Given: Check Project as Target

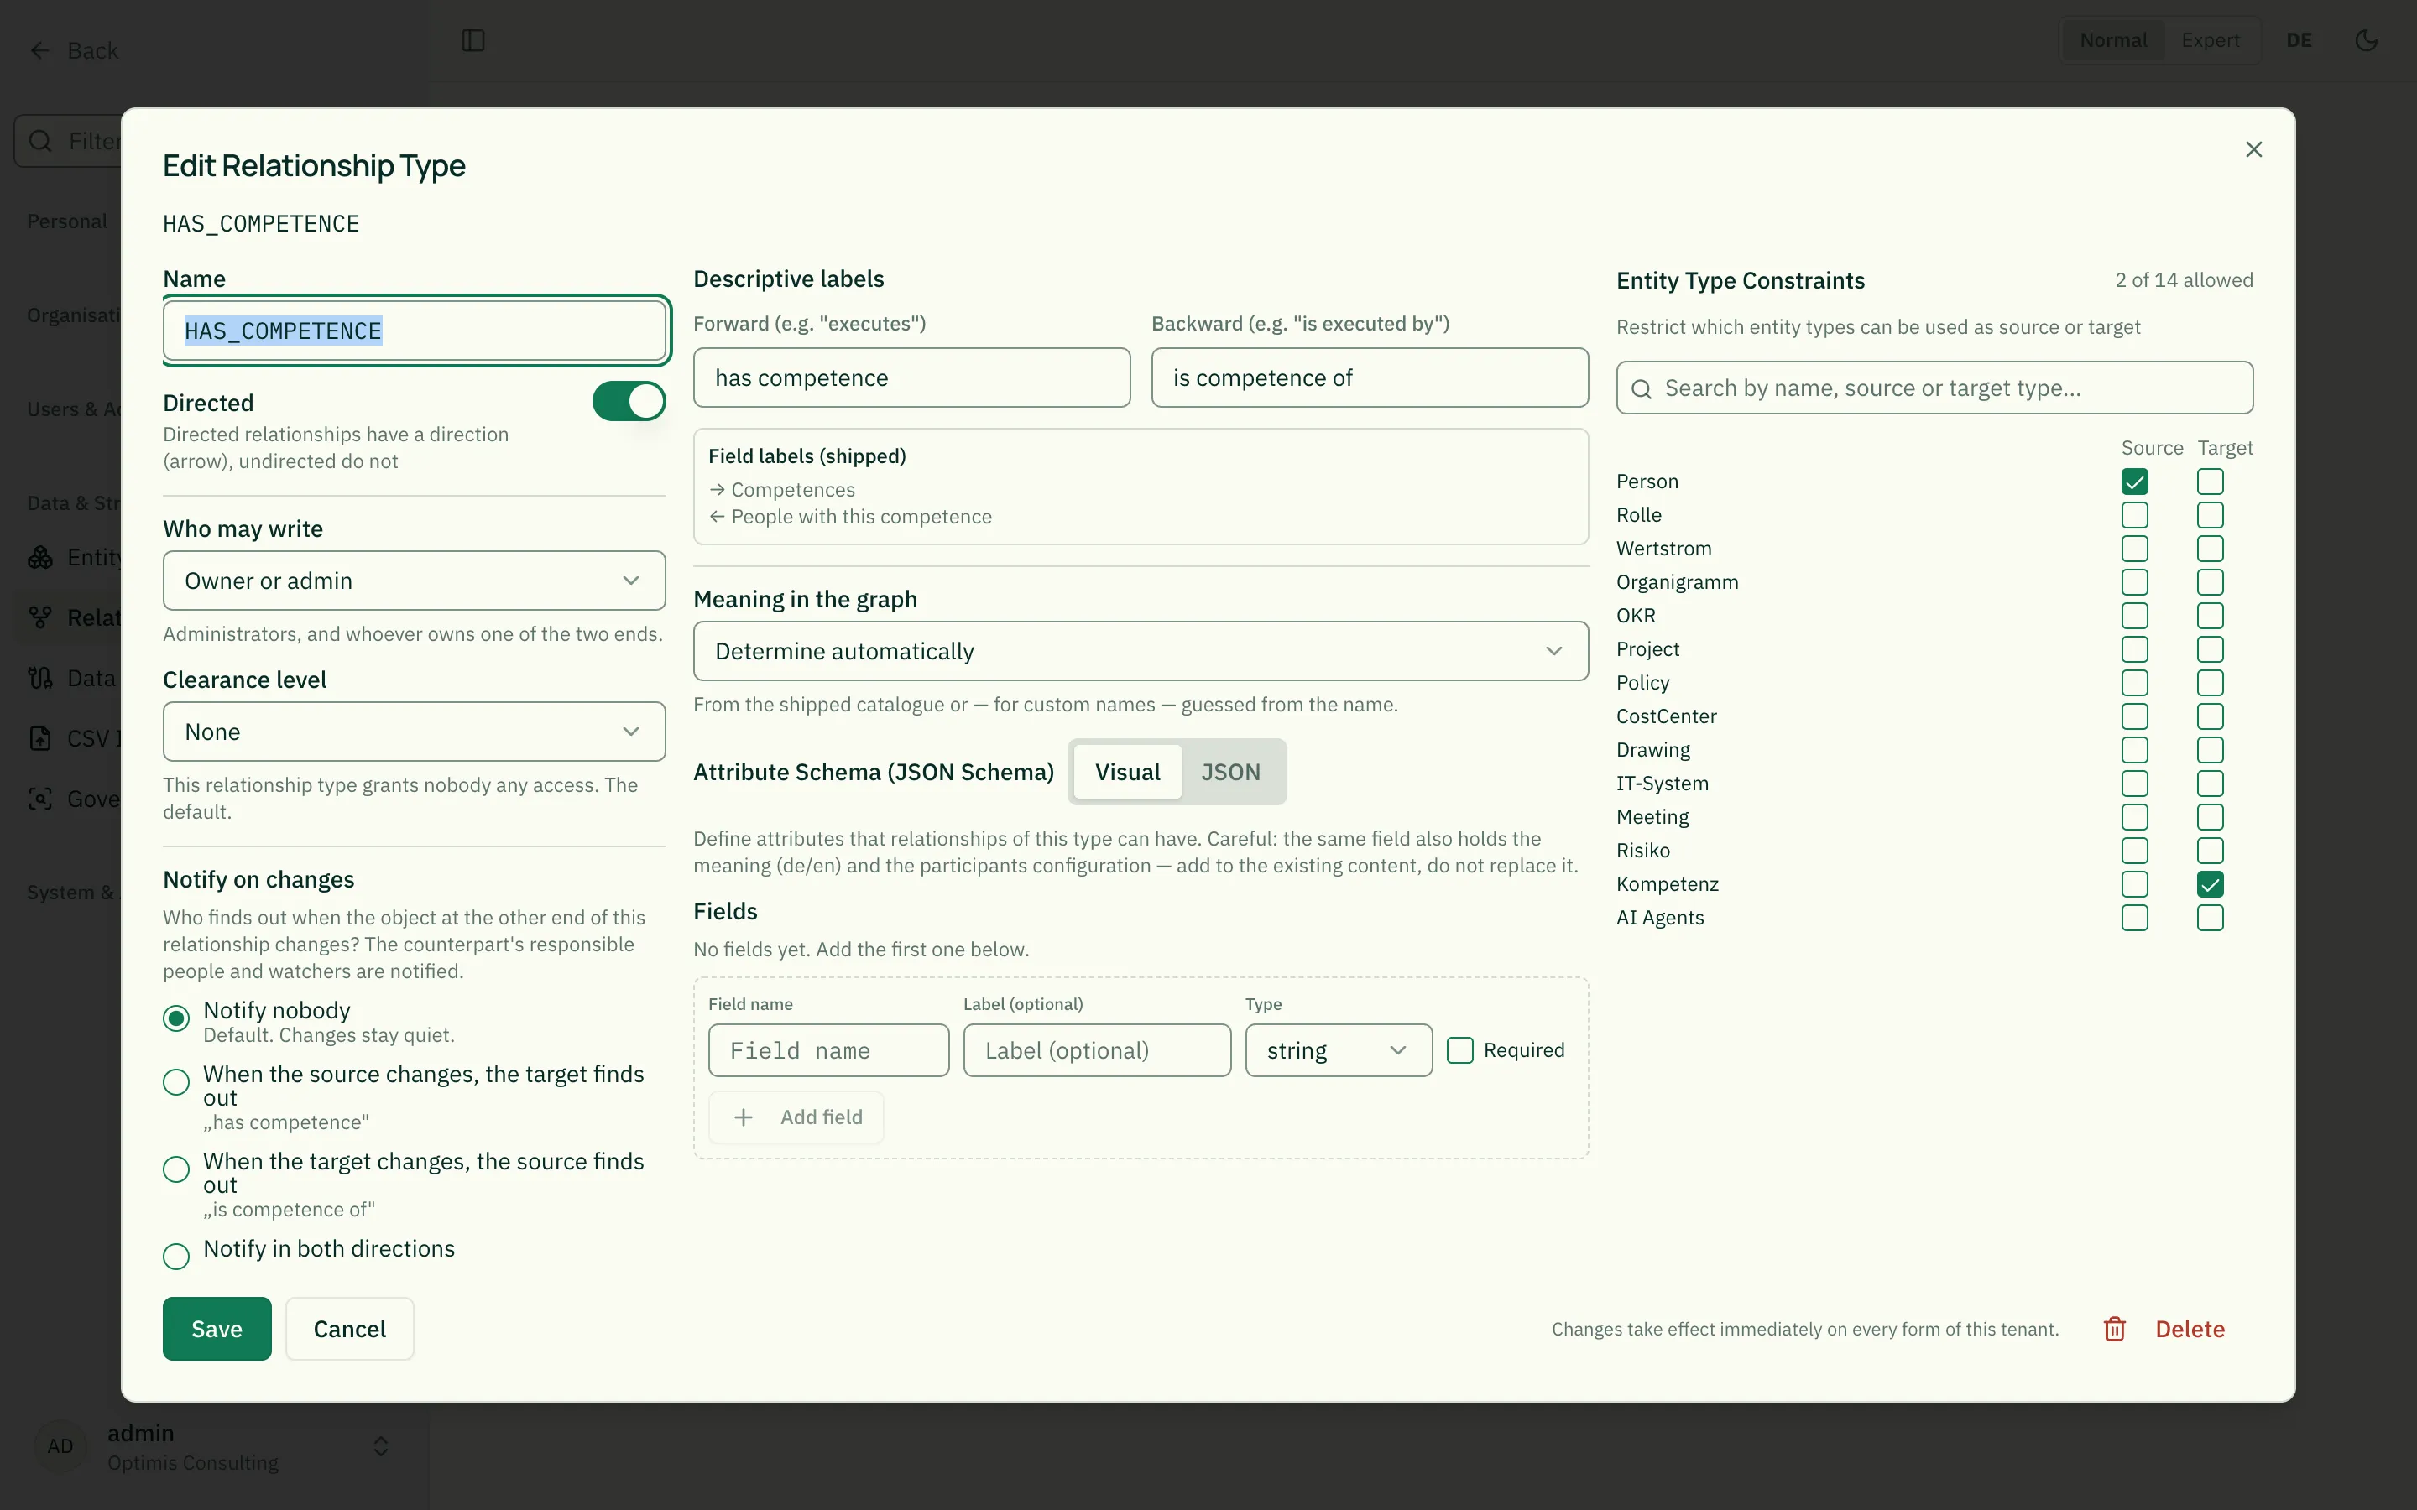Looking at the screenshot, I should click(2211, 650).
